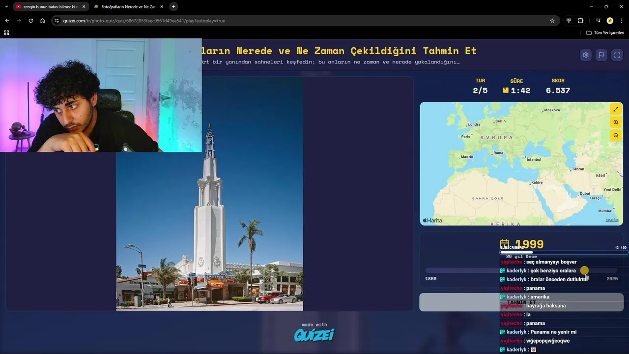Toggle fullscreen mode for the quiz
629x354 pixels.
(617, 55)
